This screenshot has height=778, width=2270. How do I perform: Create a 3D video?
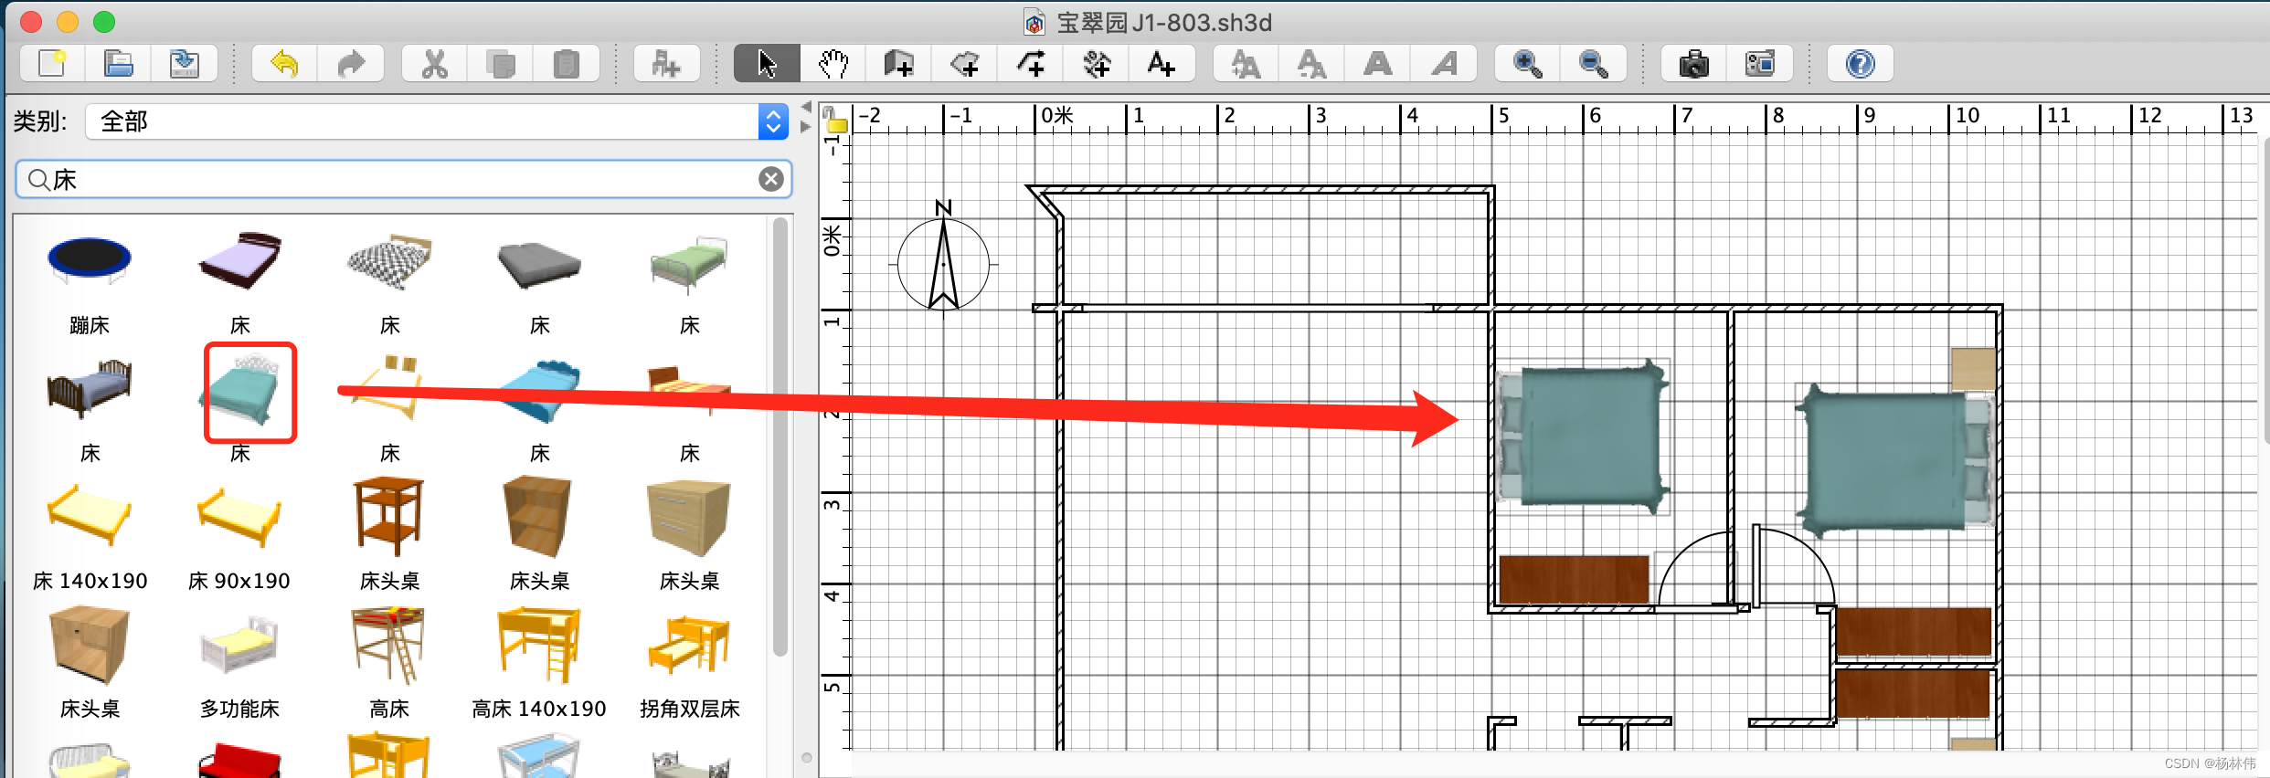[x=1760, y=64]
